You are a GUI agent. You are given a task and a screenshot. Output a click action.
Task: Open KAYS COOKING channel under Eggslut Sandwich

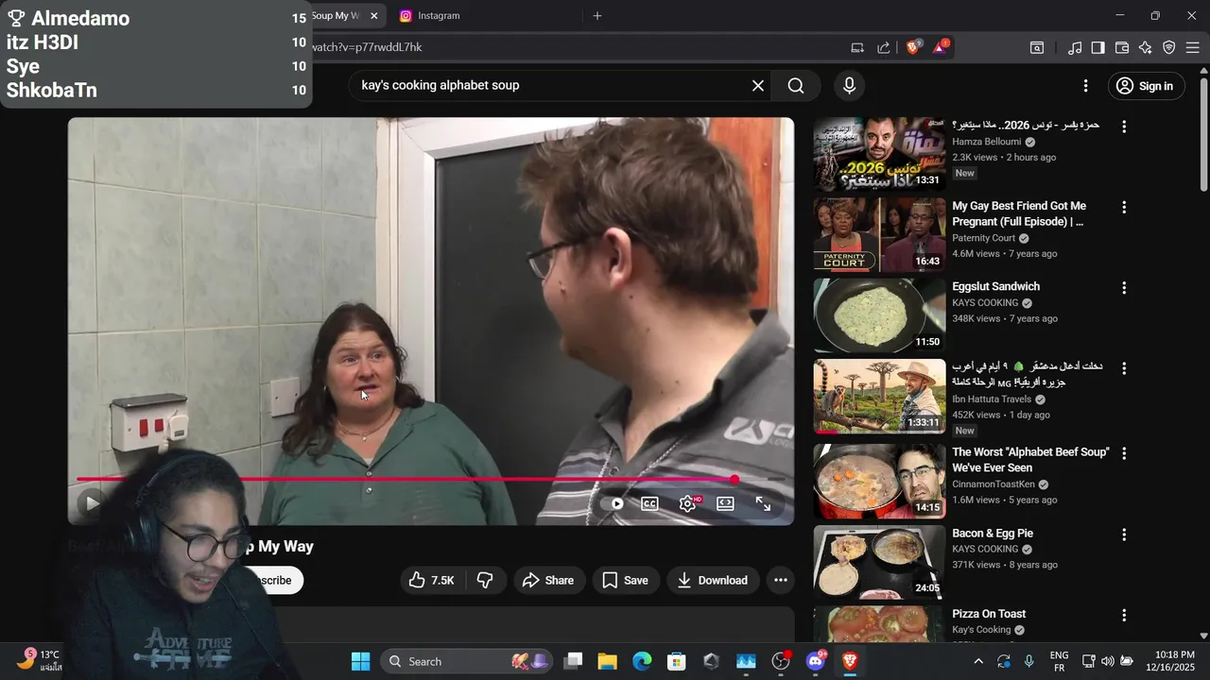[x=985, y=303]
